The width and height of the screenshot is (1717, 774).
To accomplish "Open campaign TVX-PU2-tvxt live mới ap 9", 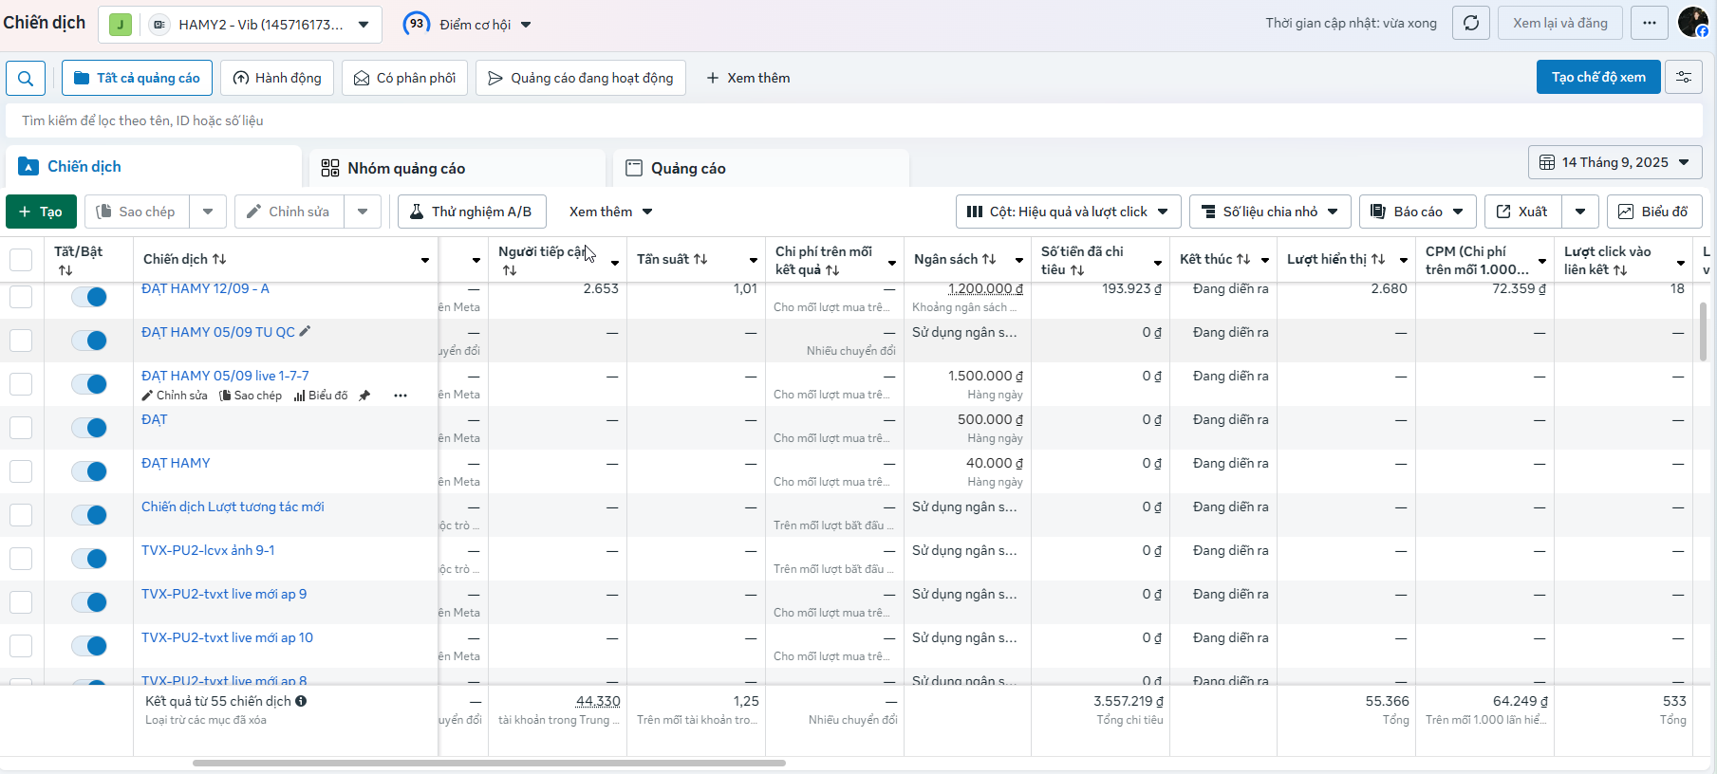I will click(x=224, y=594).
